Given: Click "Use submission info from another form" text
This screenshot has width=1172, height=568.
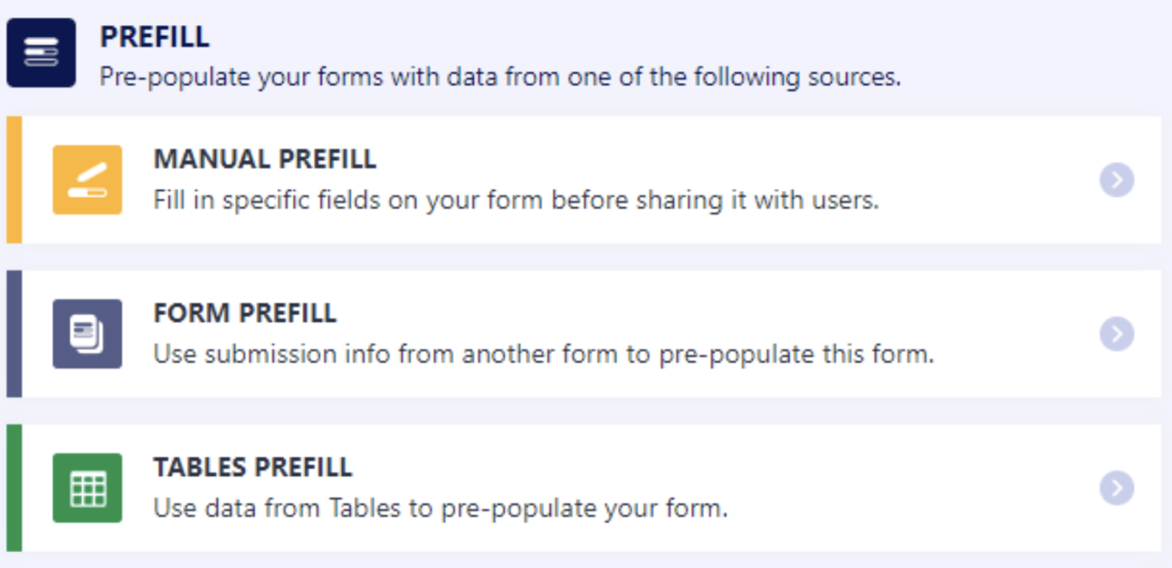Looking at the screenshot, I should [542, 354].
